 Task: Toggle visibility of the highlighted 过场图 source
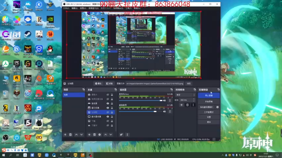click(x=108, y=112)
